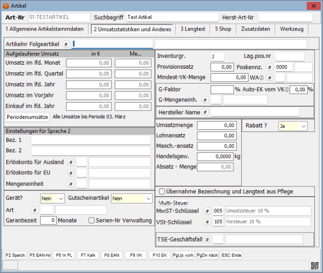Click the Multi-Steuer button

[x=172, y=202]
